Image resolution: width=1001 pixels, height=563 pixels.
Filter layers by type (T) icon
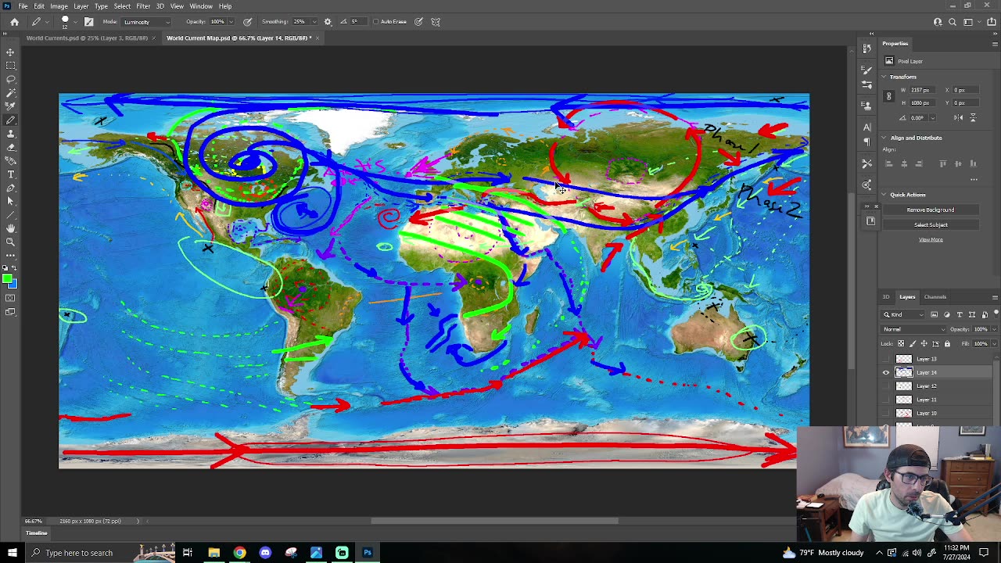coord(960,314)
